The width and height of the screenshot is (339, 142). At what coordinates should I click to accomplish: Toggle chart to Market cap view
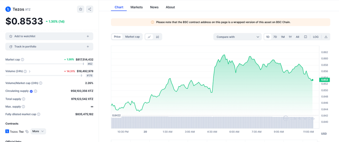pos(132,37)
